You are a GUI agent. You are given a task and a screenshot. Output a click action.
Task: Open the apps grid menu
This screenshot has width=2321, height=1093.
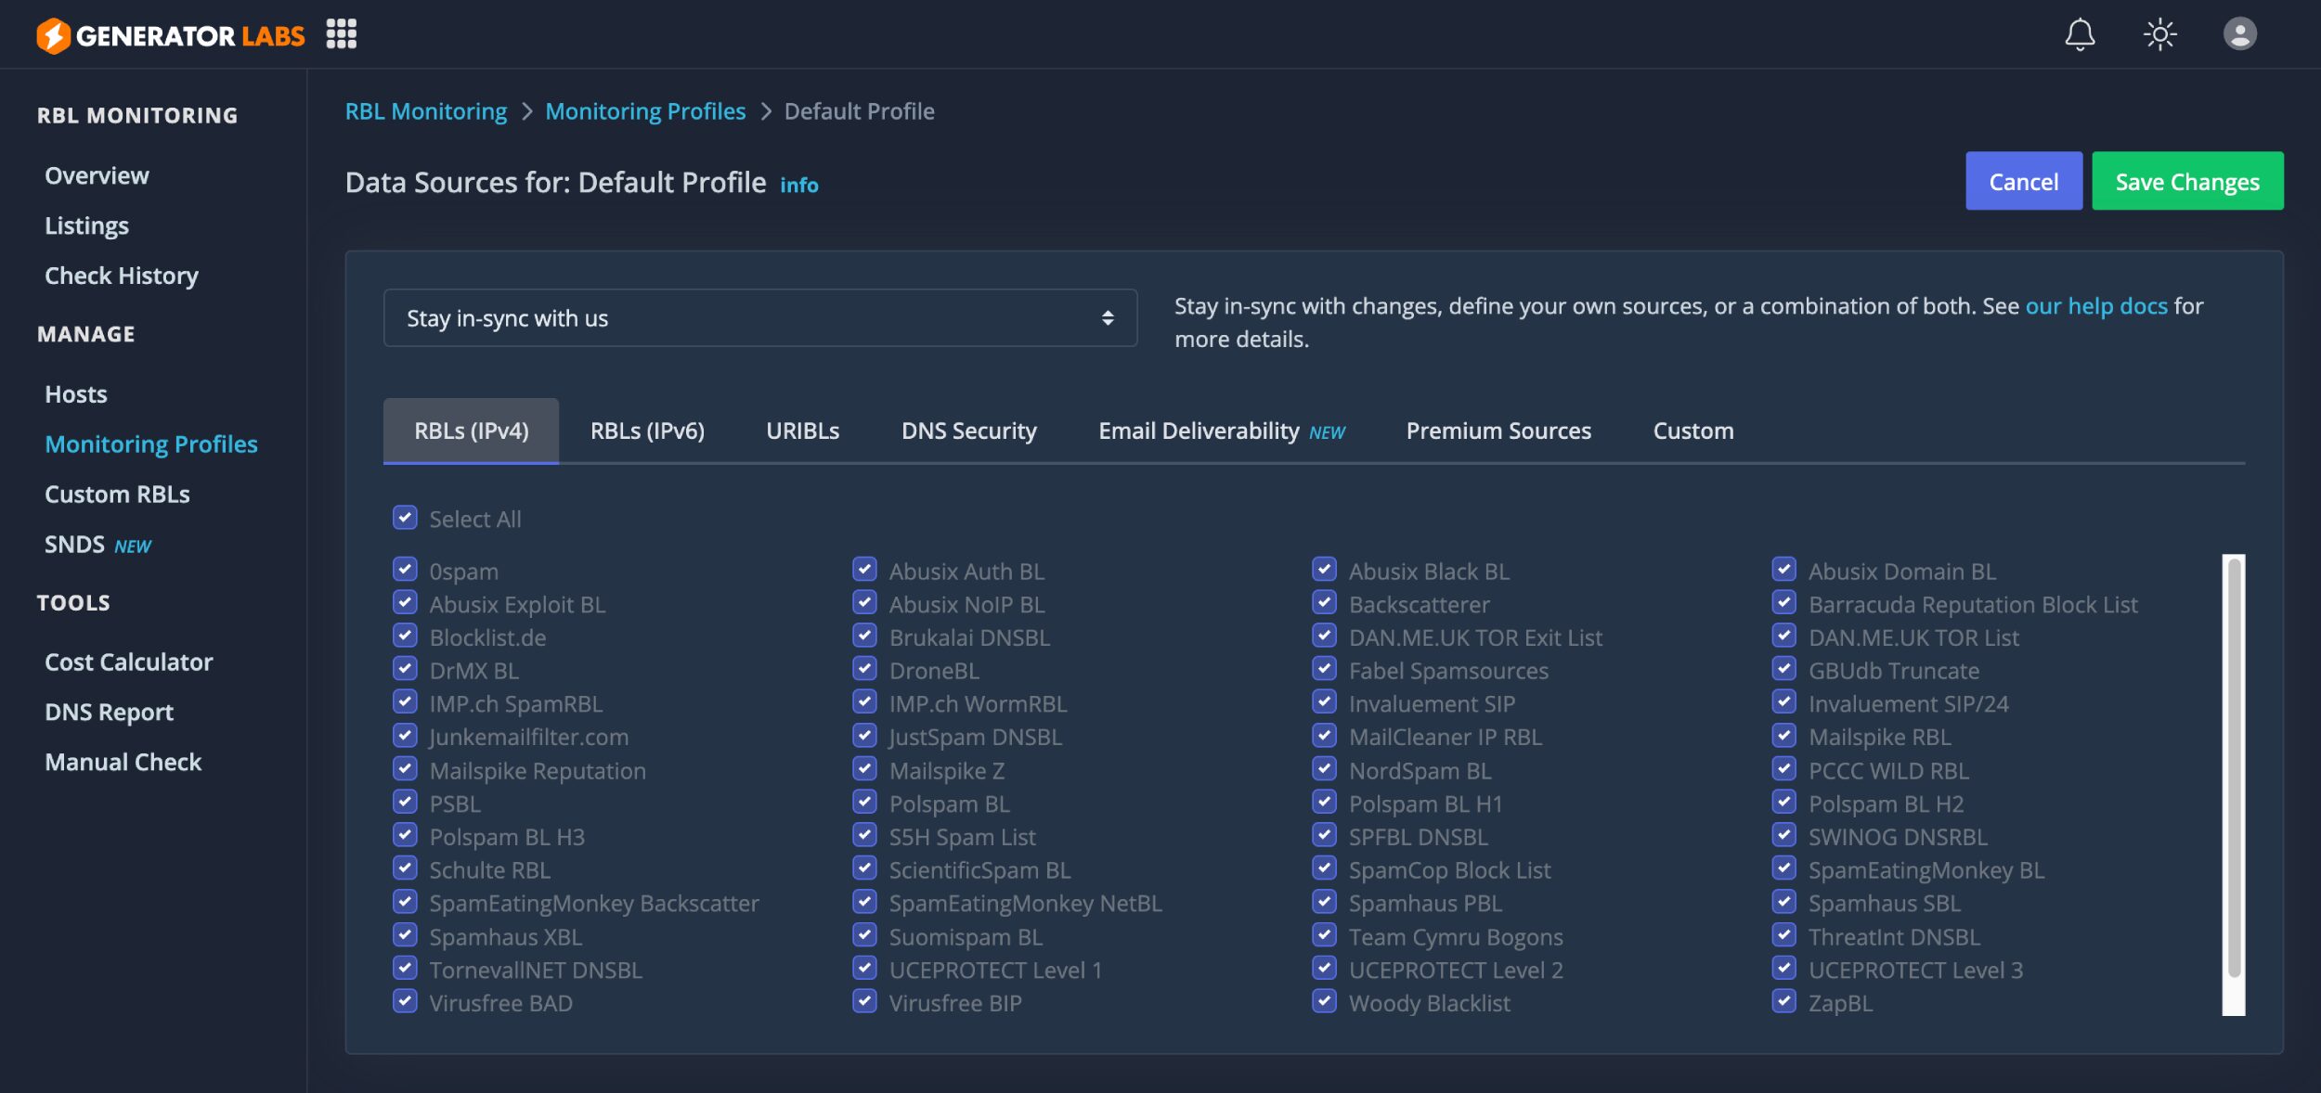342,34
